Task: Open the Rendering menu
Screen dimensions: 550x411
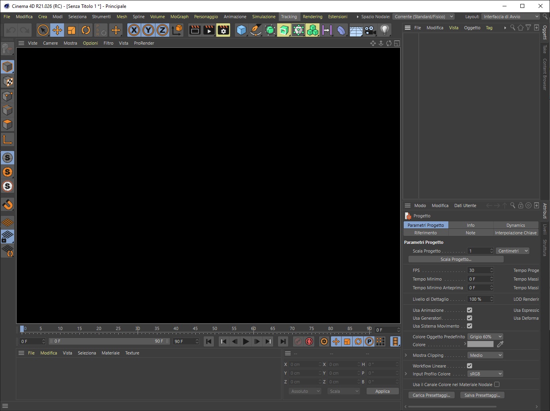Action: pyautogui.click(x=312, y=17)
